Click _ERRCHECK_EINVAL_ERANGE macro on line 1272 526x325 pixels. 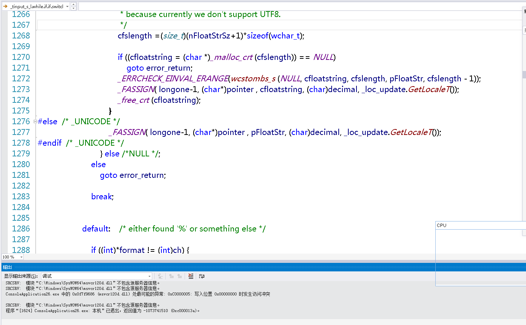[173, 79]
